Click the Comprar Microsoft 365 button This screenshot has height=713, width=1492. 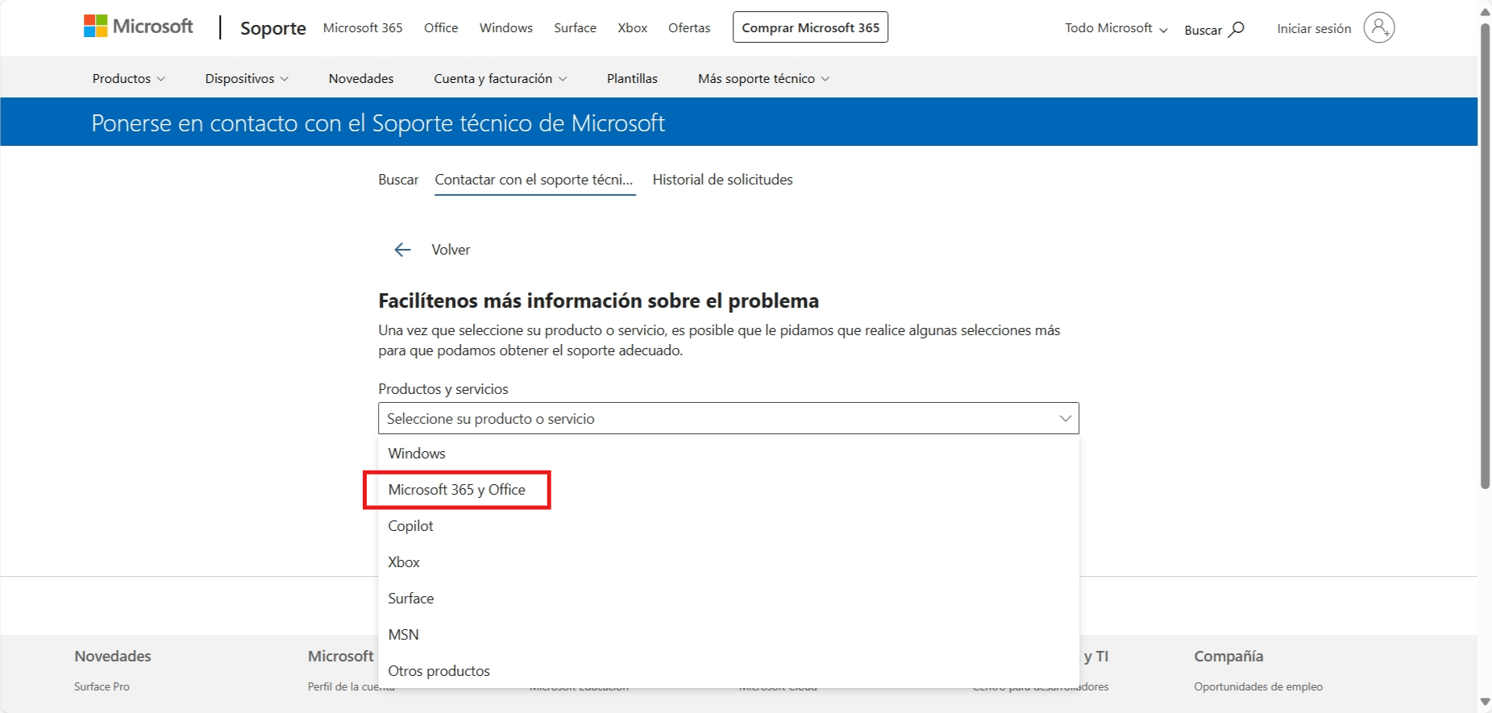point(810,27)
